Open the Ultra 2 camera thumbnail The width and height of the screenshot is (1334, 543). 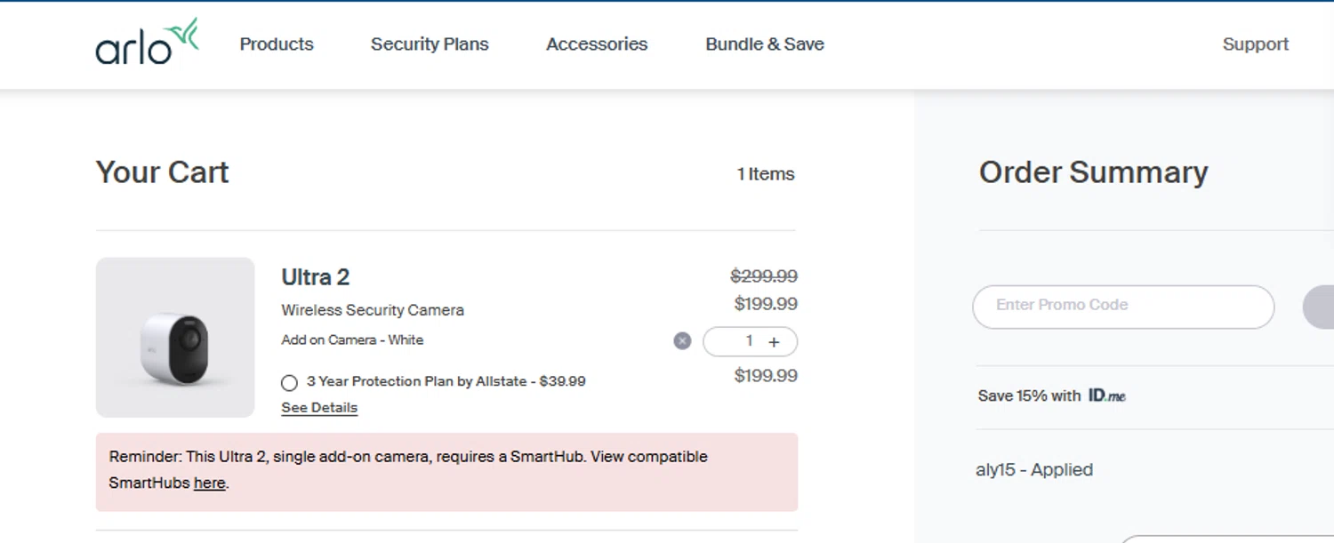click(175, 338)
